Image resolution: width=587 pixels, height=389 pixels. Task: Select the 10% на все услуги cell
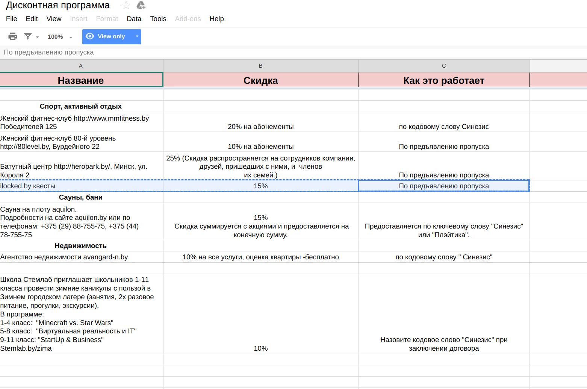261,257
